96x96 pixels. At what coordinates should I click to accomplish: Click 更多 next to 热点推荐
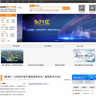point(24,83)
